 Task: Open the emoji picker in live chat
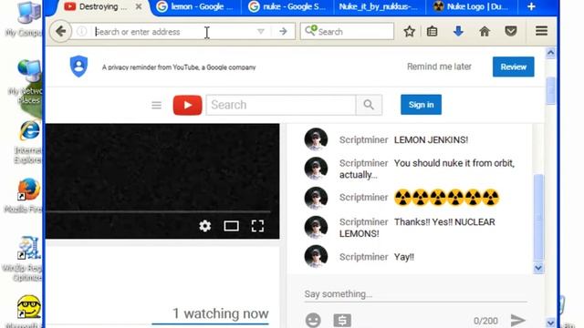(x=313, y=320)
